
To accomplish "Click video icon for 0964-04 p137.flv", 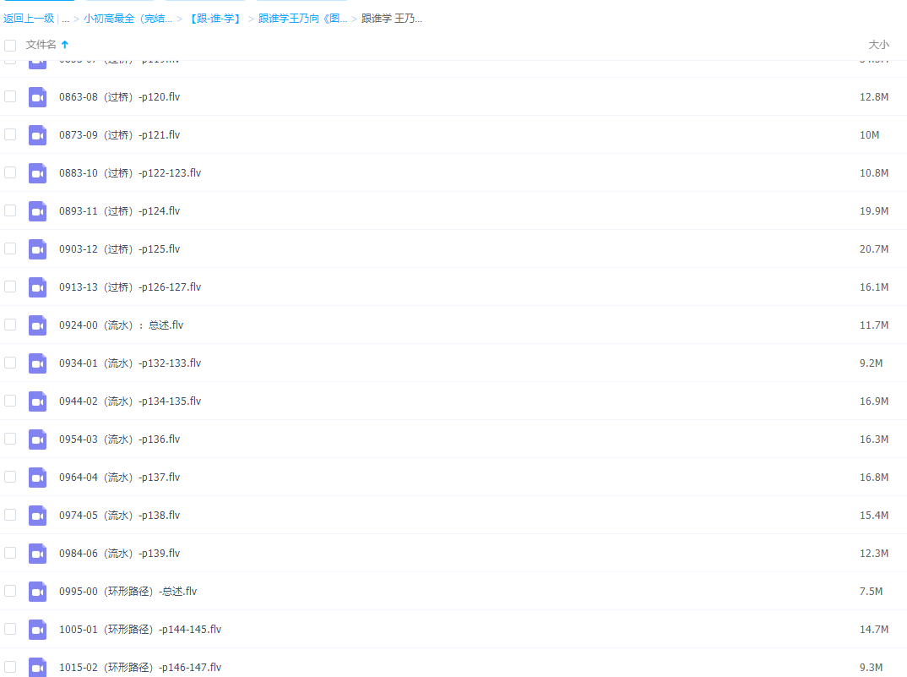I will (x=37, y=478).
